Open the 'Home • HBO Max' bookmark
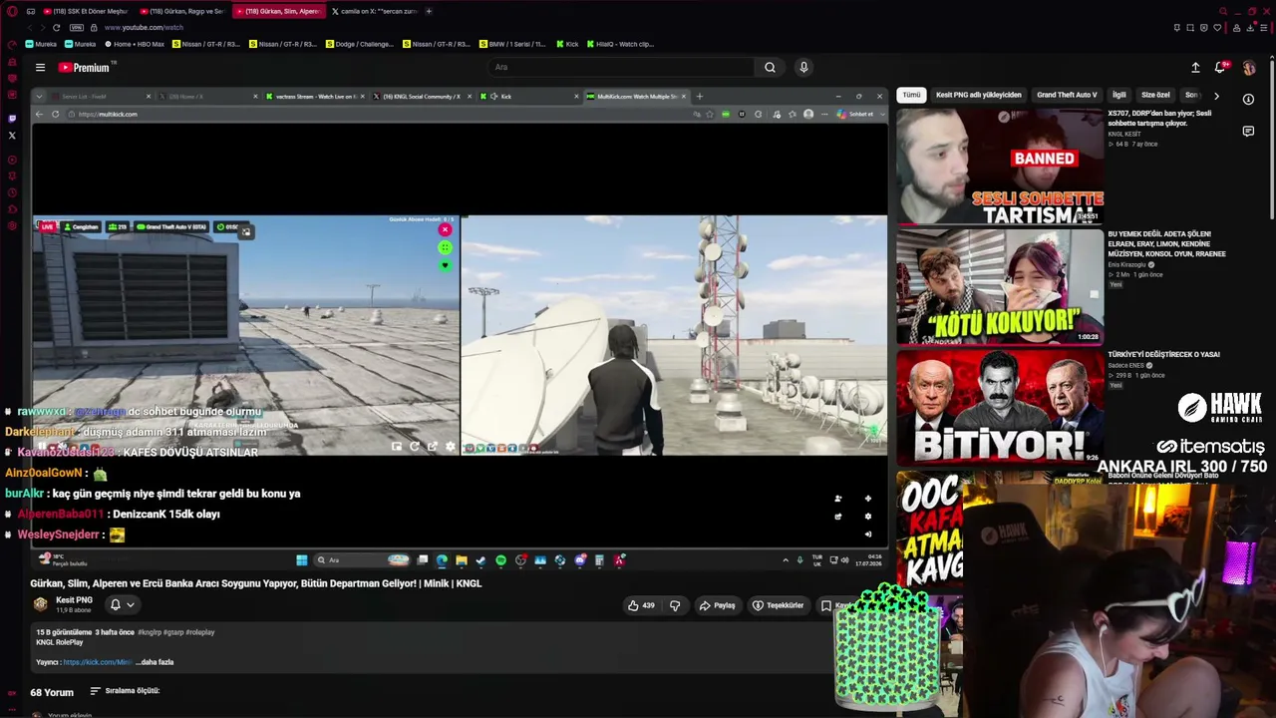The height and width of the screenshot is (718, 1276). 133,44
